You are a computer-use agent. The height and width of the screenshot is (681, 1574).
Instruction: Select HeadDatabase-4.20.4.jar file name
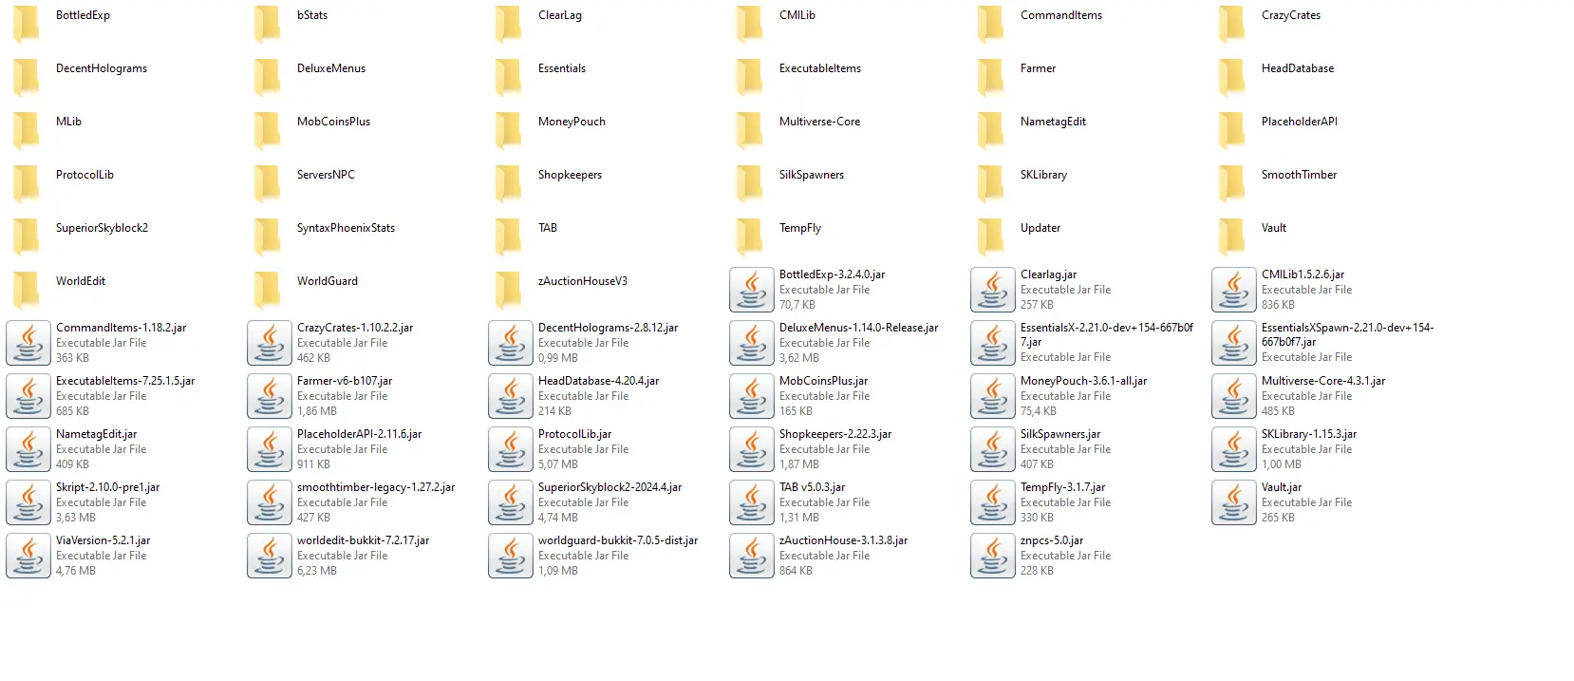coord(598,381)
